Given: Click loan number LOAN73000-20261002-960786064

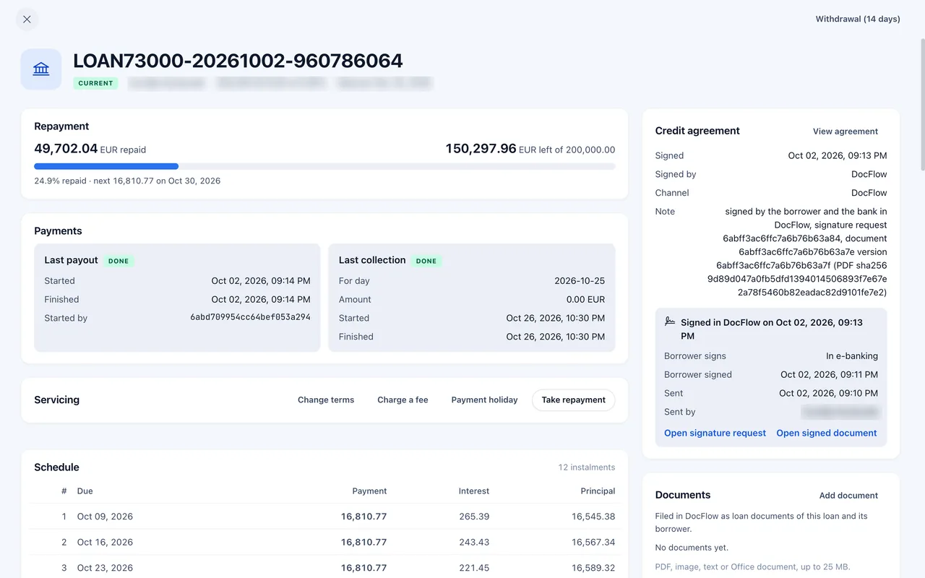Looking at the screenshot, I should pyautogui.click(x=238, y=61).
